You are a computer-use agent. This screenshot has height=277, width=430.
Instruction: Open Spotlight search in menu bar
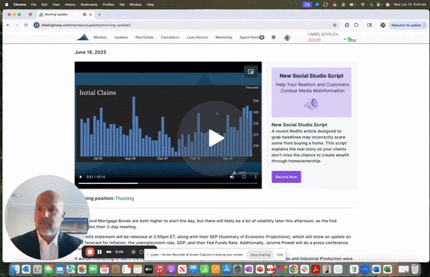372,5
